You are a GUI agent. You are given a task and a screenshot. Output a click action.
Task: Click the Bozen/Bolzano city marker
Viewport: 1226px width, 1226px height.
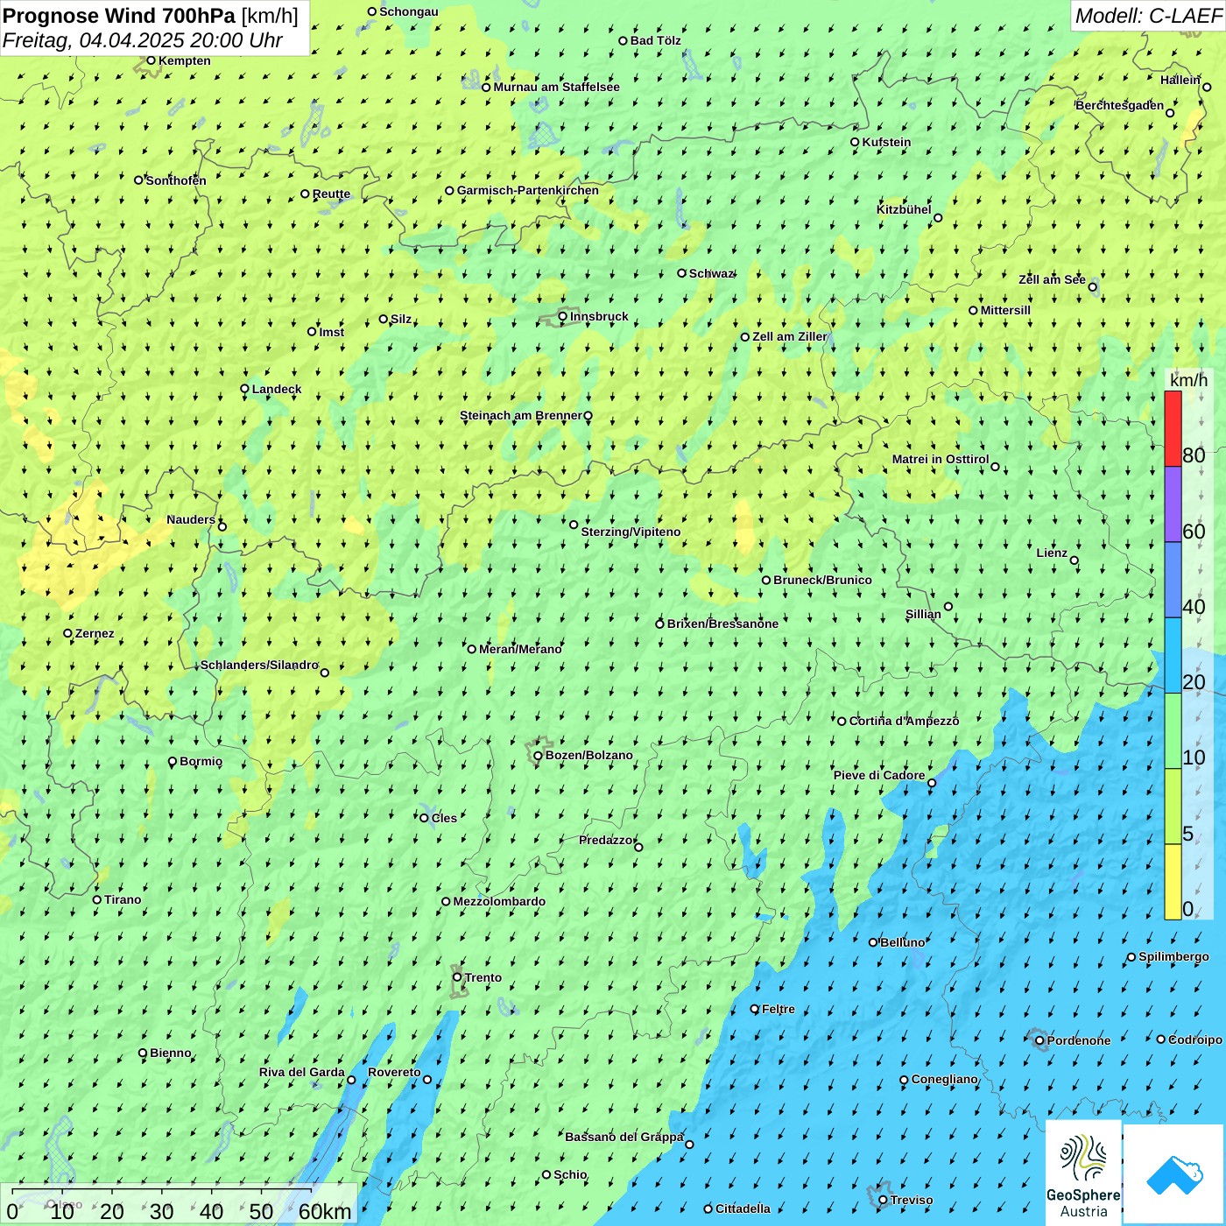click(538, 756)
